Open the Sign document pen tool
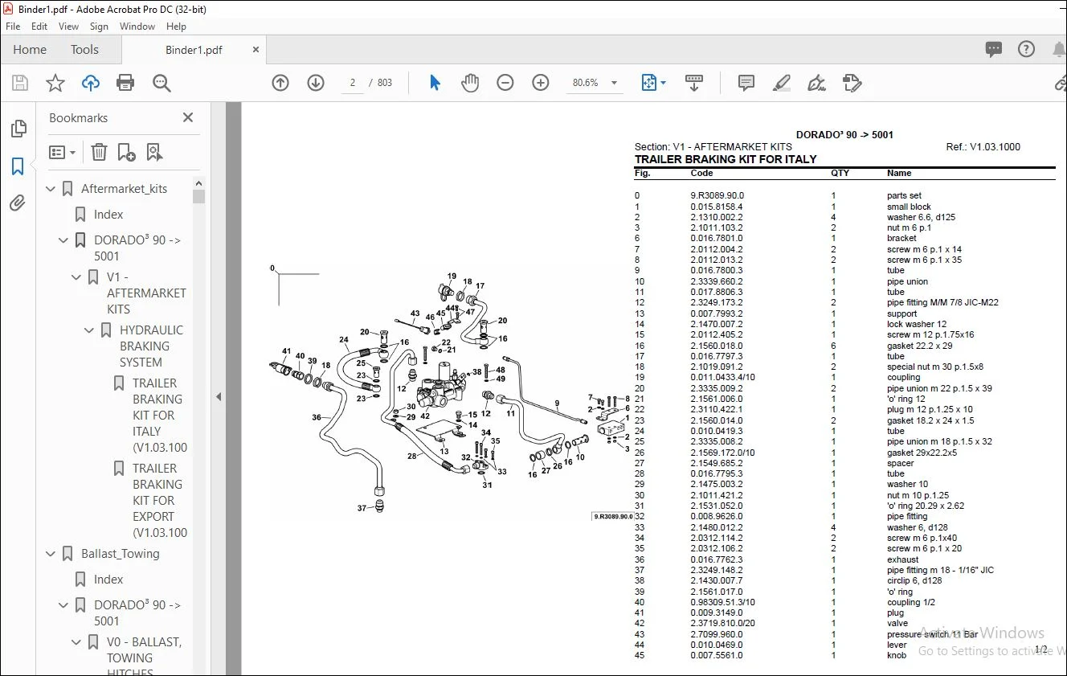Viewport: 1067px width, 676px height. [x=817, y=83]
